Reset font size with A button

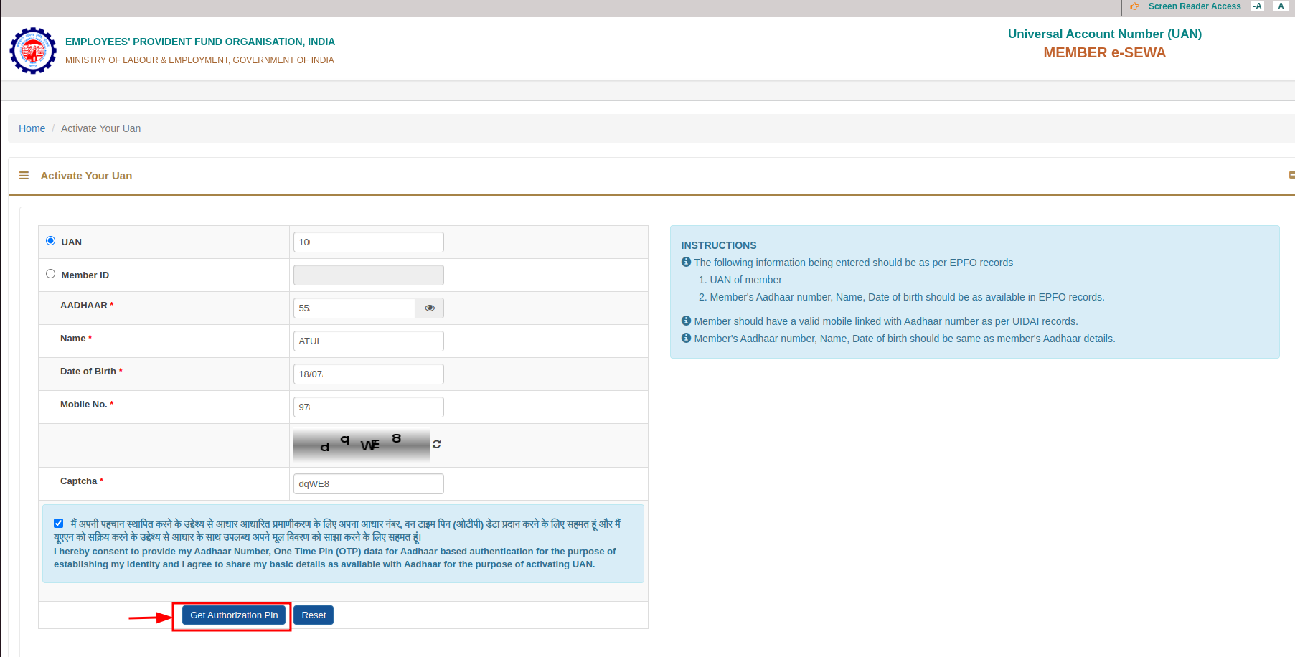(1281, 6)
